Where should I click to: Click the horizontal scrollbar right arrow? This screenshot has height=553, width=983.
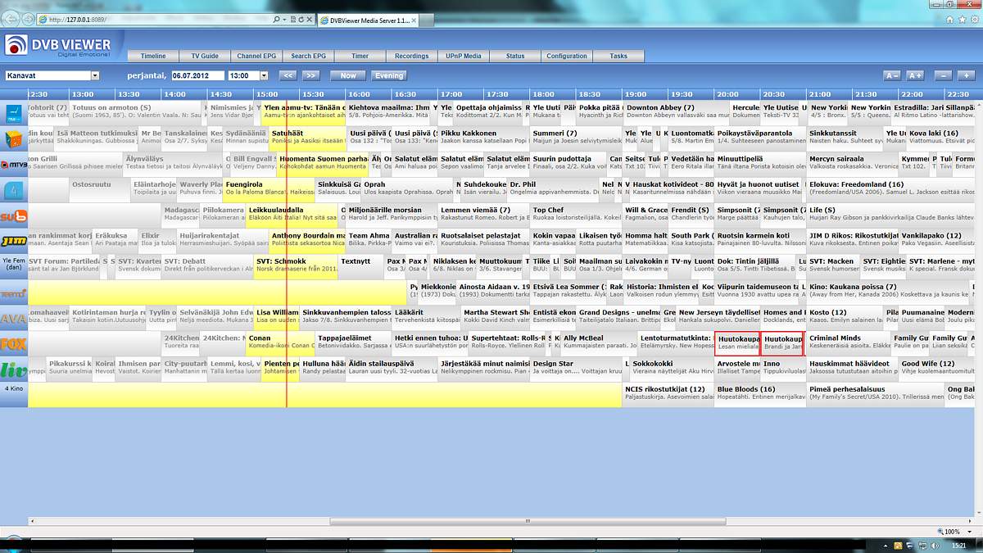click(x=970, y=521)
